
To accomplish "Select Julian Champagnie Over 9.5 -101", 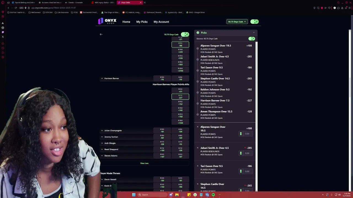I will 162,130.
